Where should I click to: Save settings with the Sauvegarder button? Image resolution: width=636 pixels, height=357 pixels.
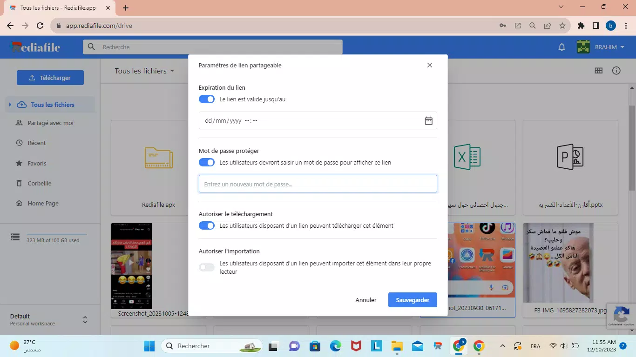tap(412, 299)
